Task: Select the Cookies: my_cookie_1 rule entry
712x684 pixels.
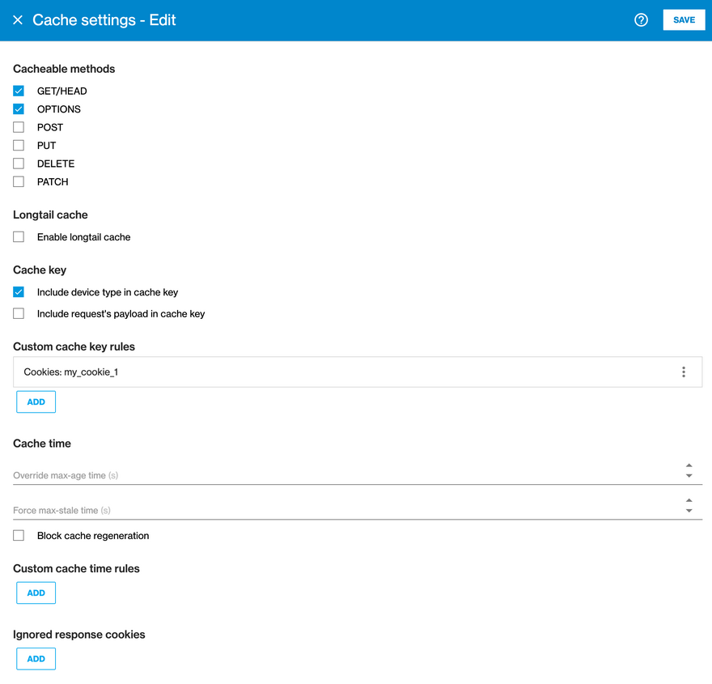Action: tap(324, 372)
